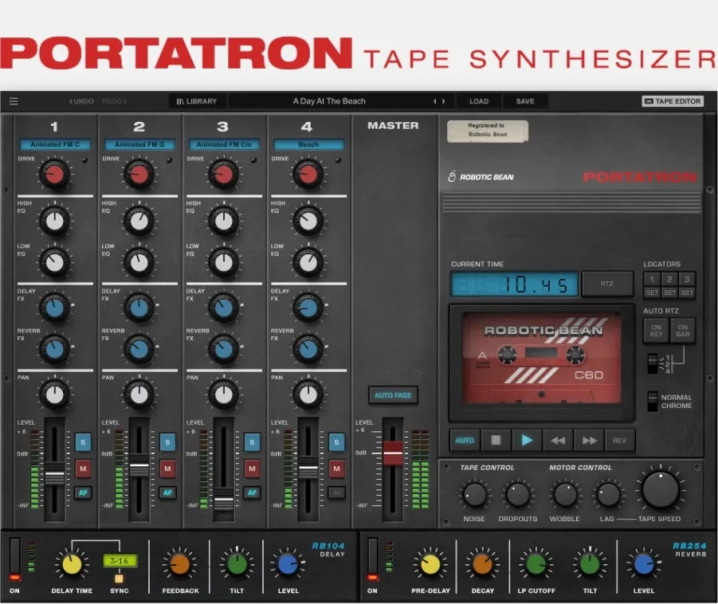This screenshot has height=604, width=718.
Task: Toggle Auto RTZ On Bar
Action: tap(683, 331)
